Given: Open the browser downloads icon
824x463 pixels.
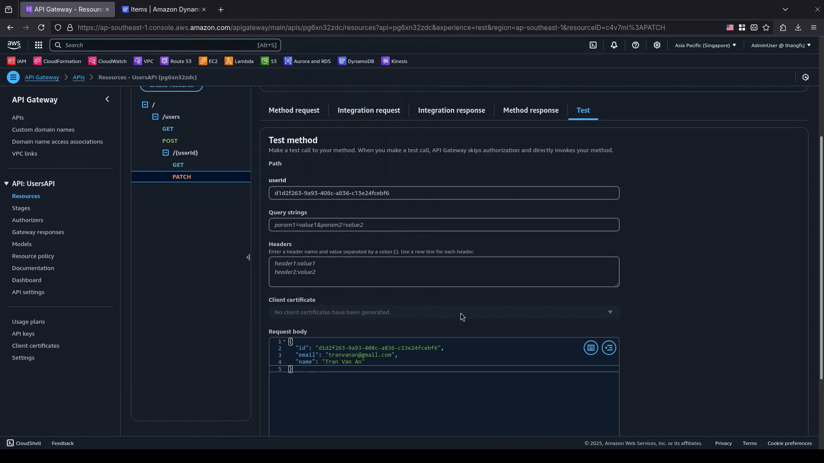Looking at the screenshot, I should click(798, 27).
